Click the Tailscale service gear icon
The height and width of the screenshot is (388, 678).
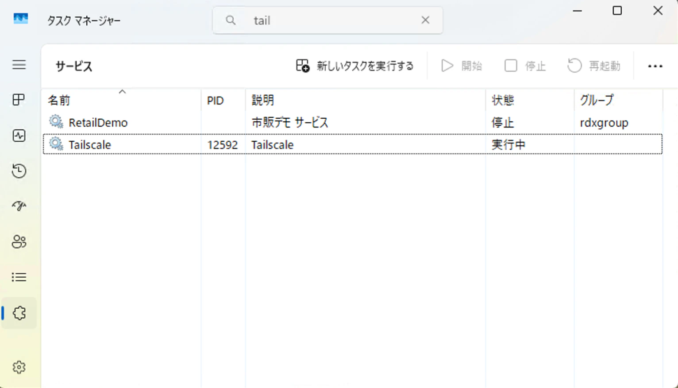click(56, 144)
